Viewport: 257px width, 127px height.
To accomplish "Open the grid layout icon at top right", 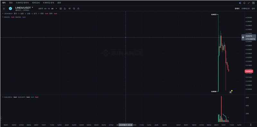I will click(x=253, y=3).
